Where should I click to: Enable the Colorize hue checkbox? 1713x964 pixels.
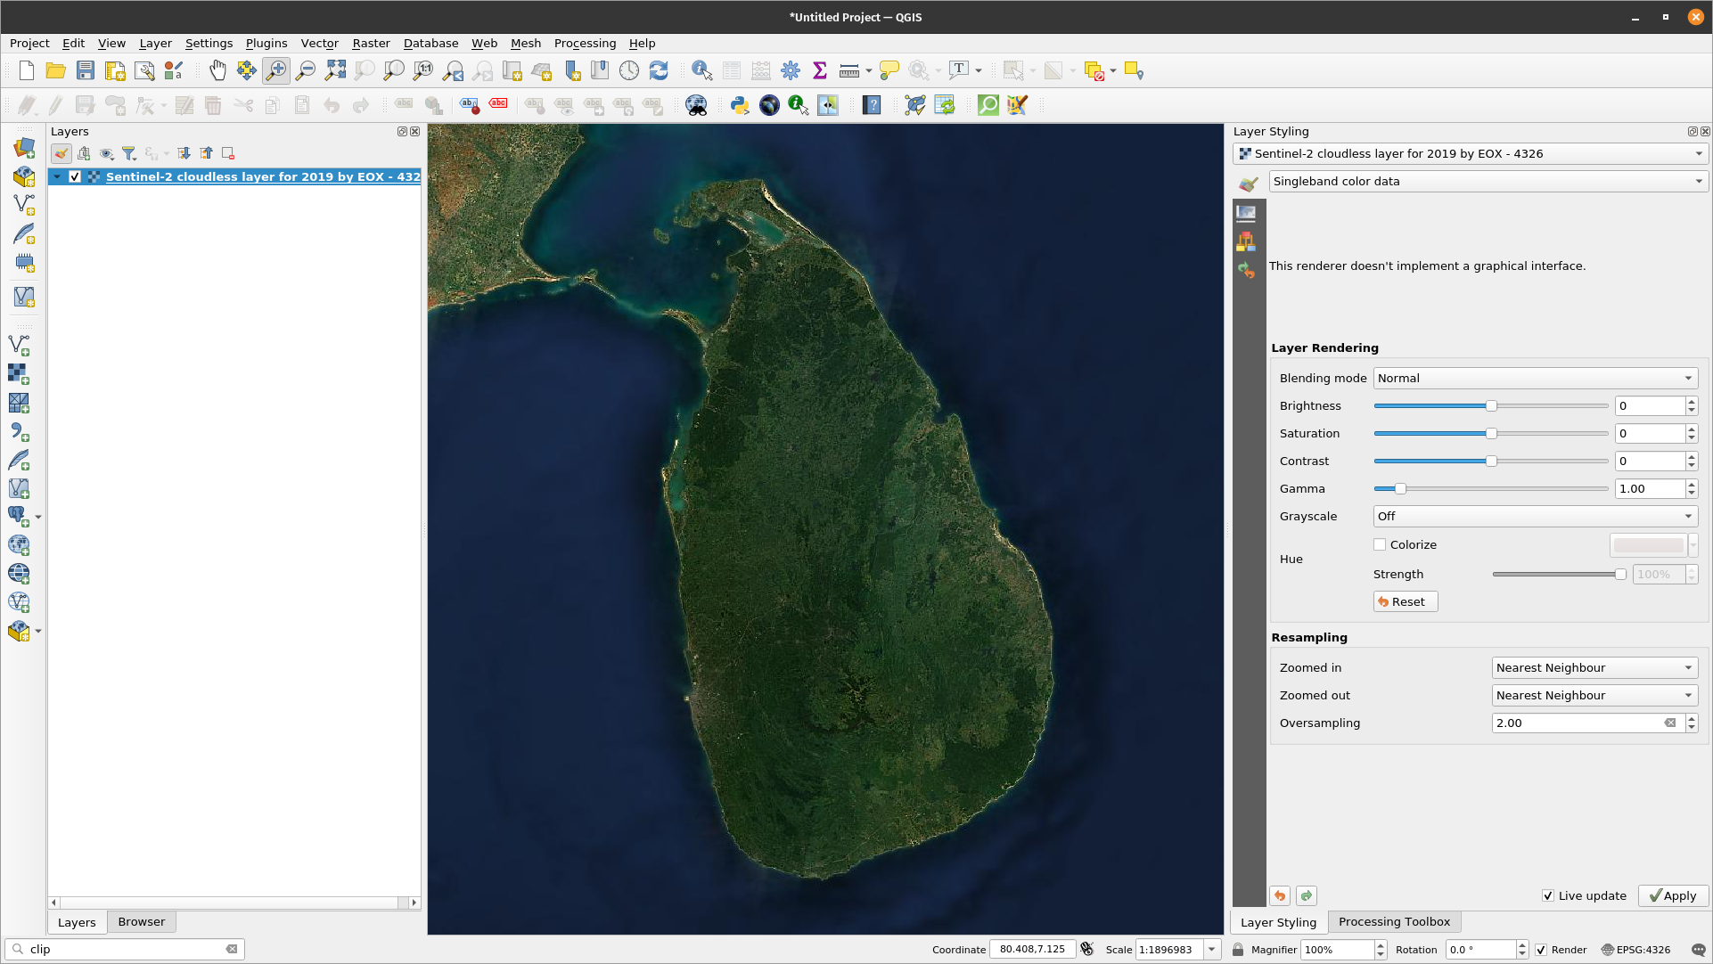tap(1379, 544)
